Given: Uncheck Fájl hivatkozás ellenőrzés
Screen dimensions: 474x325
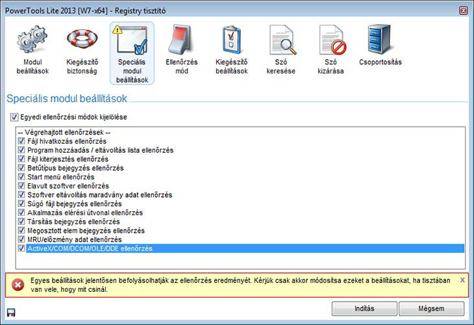Looking at the screenshot, I should click(21, 141).
